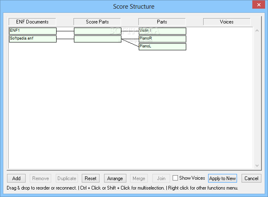The height and width of the screenshot is (197, 268).
Task: Click the Voices column header
Action: coord(227,22)
